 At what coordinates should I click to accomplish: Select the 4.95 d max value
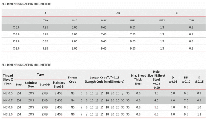[x=45, y=27]
